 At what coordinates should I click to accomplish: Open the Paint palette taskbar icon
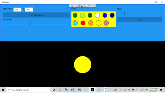[x=99, y=90]
